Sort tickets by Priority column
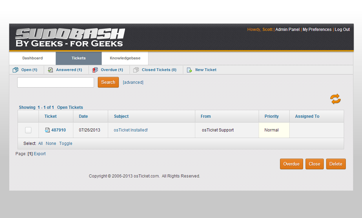The height and width of the screenshot is (218, 362). [x=271, y=116]
